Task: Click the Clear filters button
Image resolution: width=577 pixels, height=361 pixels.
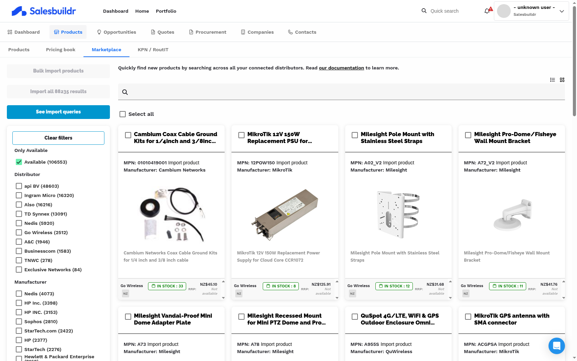Action: 58,138
